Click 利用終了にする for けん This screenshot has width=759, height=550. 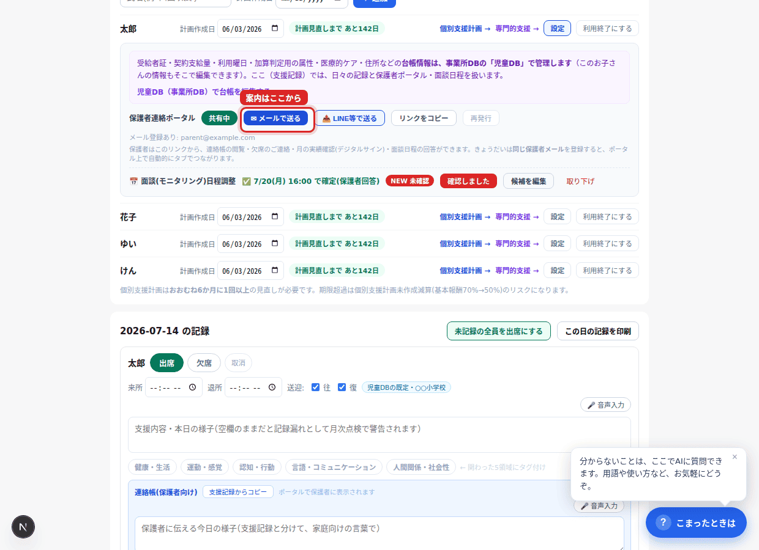pos(607,270)
